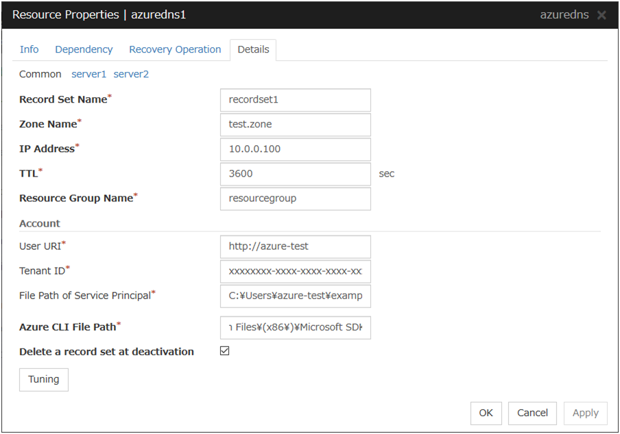The image size is (620, 434).
Task: Switch to the Info tab
Action: click(x=29, y=49)
